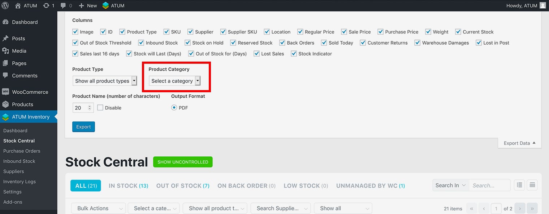Viewport: 549px width, 214px height.
Task: Click the comments bubble icon in admin bar
Action: (64, 5)
